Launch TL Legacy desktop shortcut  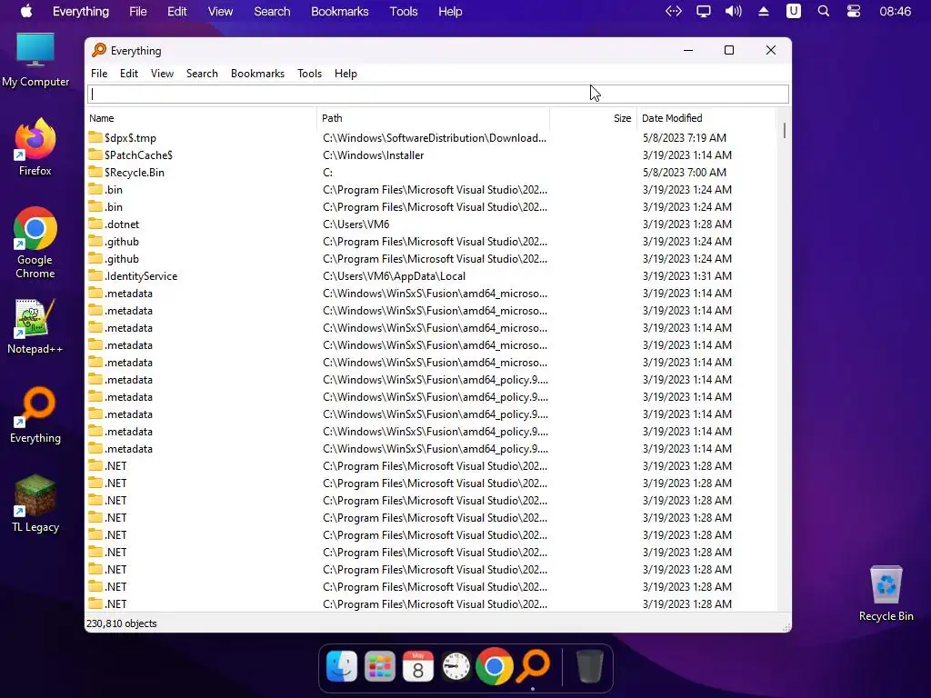click(x=35, y=504)
